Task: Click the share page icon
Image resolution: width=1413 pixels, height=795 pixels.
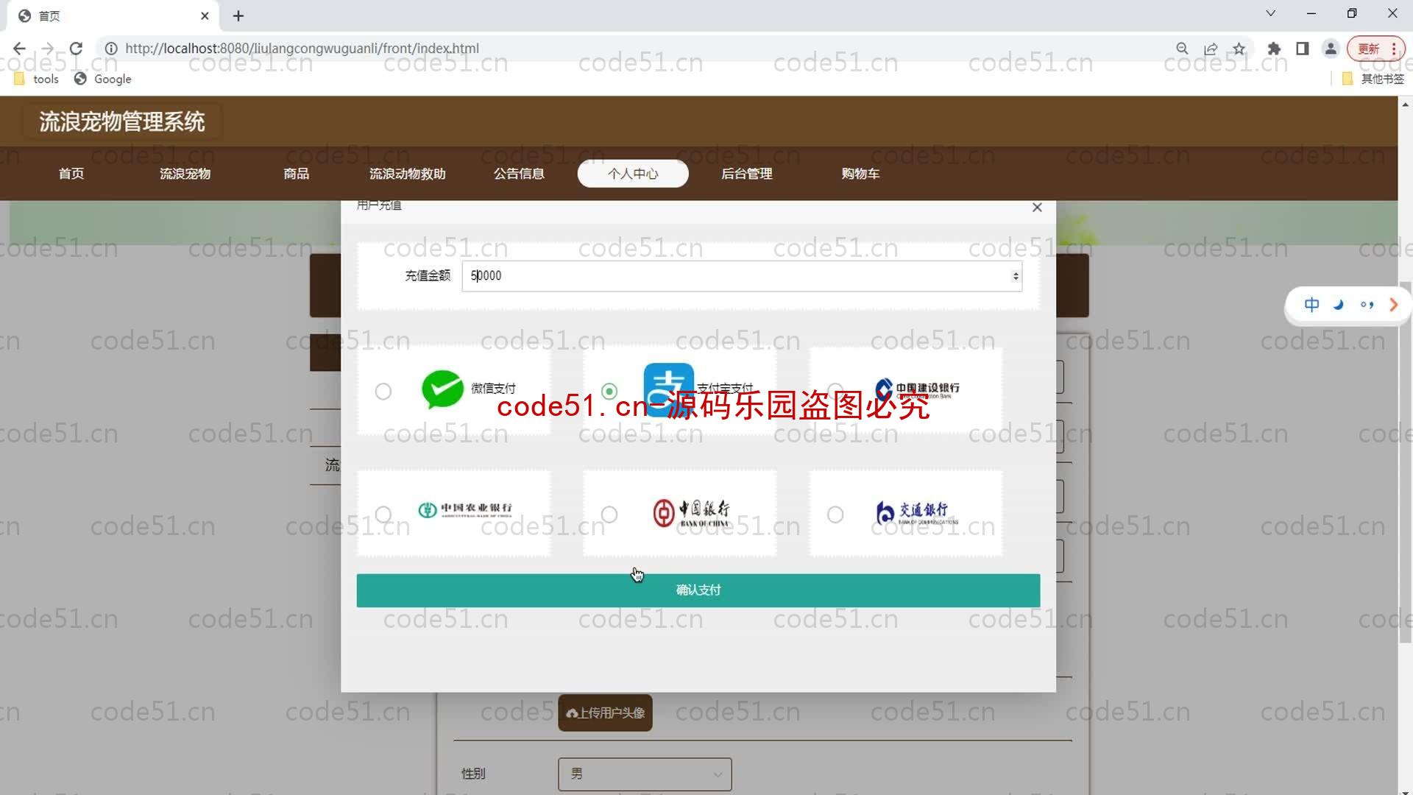Action: point(1211,49)
